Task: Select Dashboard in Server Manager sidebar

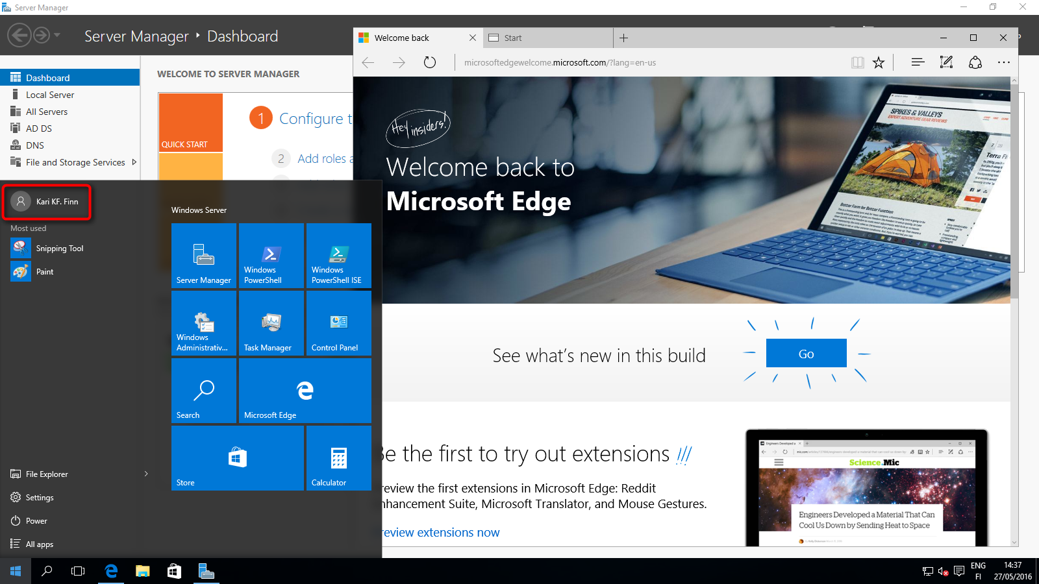Action: point(70,77)
